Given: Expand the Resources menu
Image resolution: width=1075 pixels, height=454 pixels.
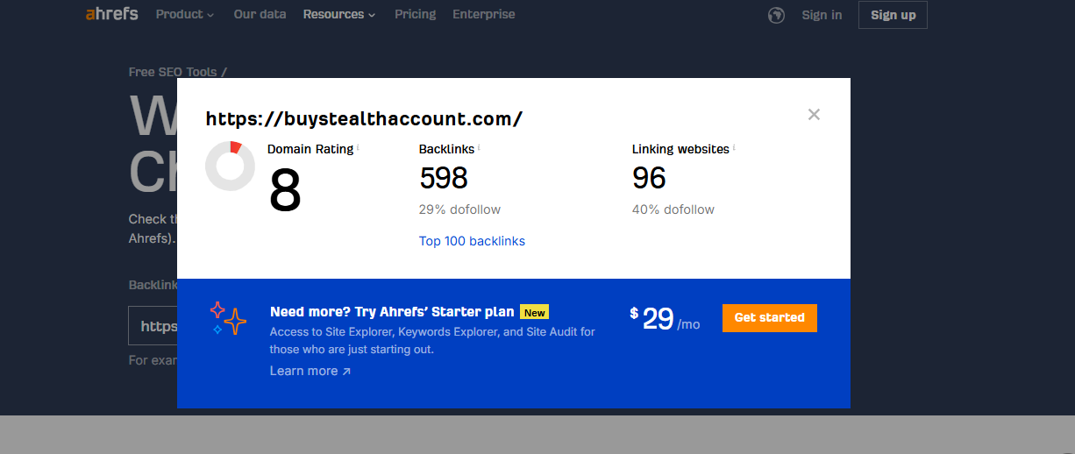Looking at the screenshot, I should (x=339, y=14).
